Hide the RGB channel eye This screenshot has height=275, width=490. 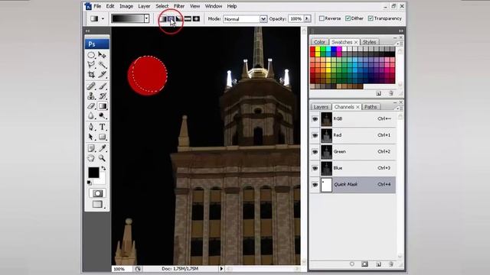315,119
